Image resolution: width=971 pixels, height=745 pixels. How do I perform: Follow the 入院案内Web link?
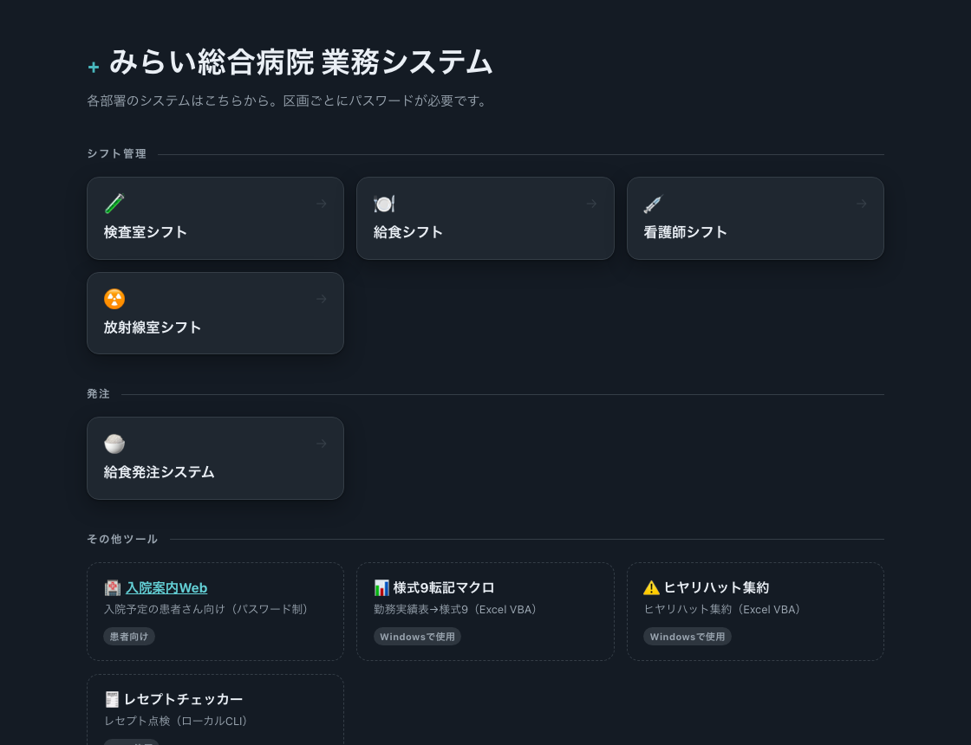pos(166,588)
